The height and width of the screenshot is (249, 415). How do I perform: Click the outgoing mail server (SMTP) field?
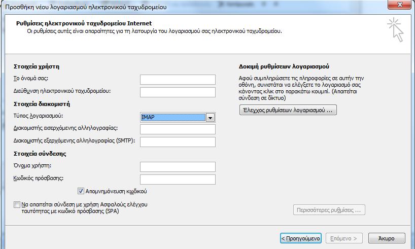pos(178,142)
